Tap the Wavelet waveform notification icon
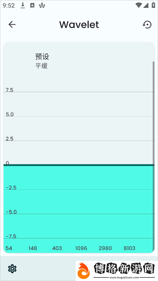The image size is (158, 281). pos(42,6)
